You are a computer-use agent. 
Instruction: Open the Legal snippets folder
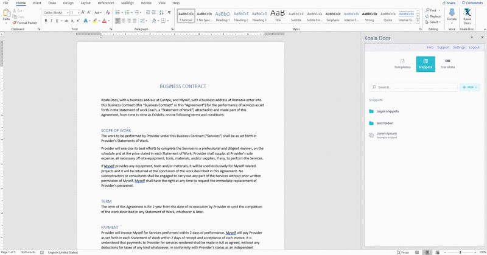click(x=384, y=111)
